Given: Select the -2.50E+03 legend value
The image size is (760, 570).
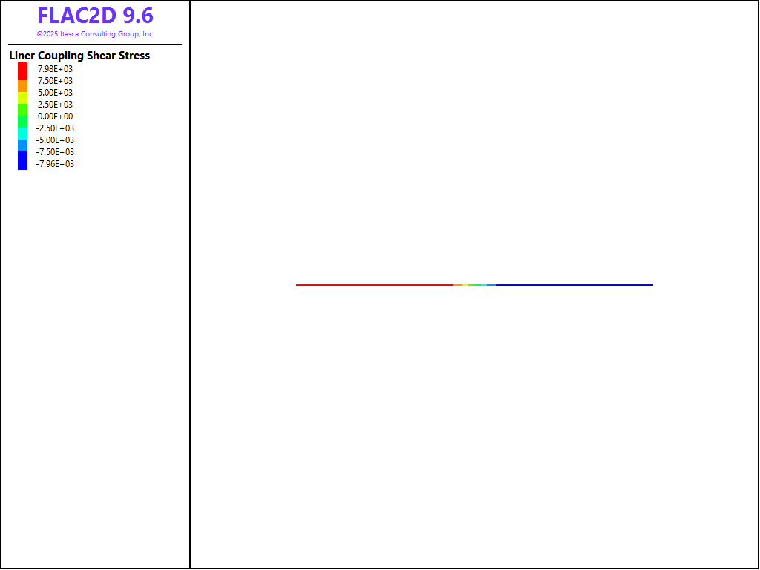Looking at the screenshot, I should [55, 128].
